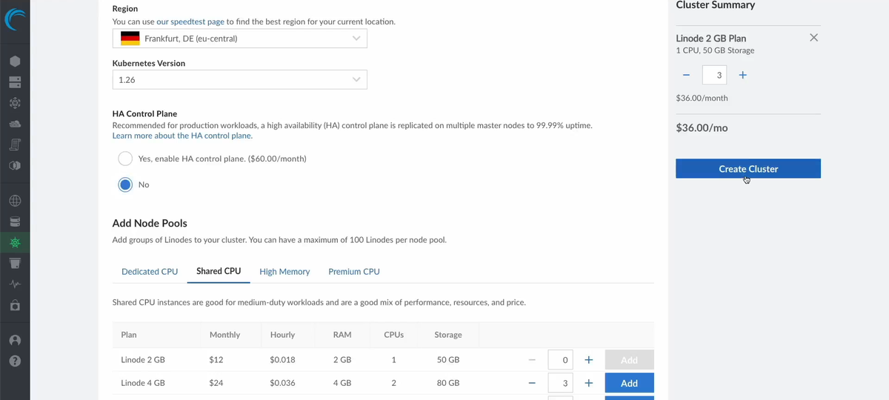Click the green Kubernetes icon in sidebar
Screen dimensions: 889x400
15,242
